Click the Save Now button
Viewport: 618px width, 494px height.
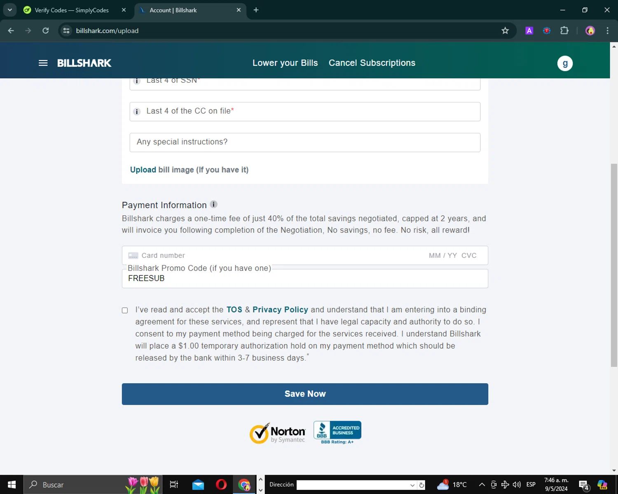pyautogui.click(x=305, y=394)
